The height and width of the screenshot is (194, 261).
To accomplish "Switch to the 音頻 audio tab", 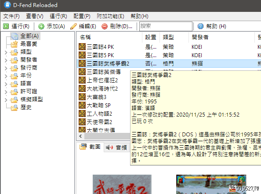I will click(x=116, y=147).
